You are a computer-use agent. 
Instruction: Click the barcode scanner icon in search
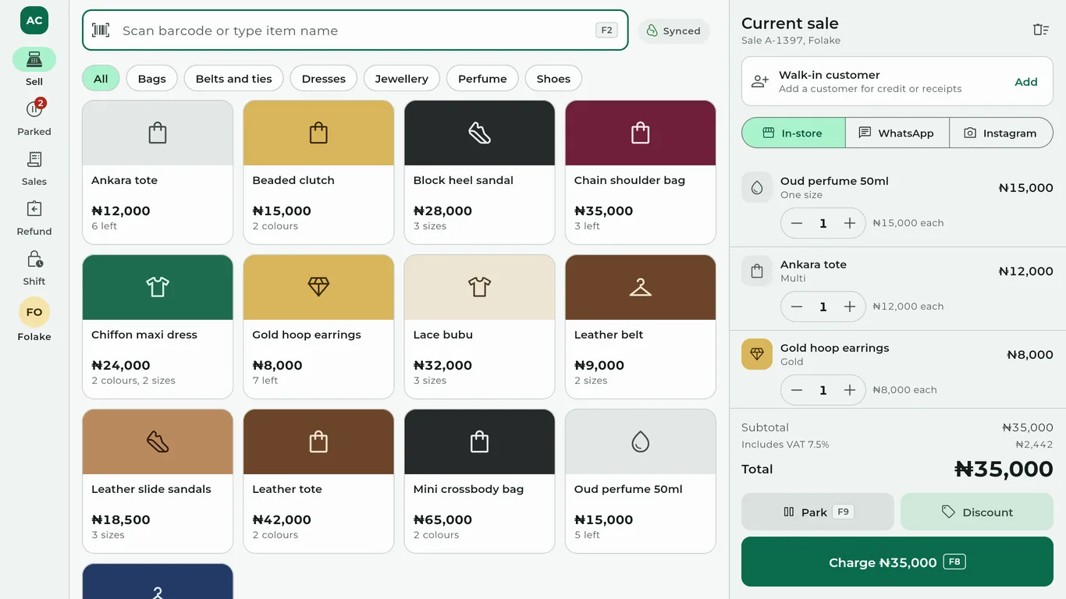point(101,30)
